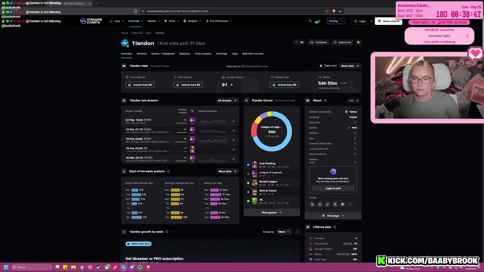Open the TikTok social icon
This screenshot has height=272, width=484.
(x=327, y=204)
